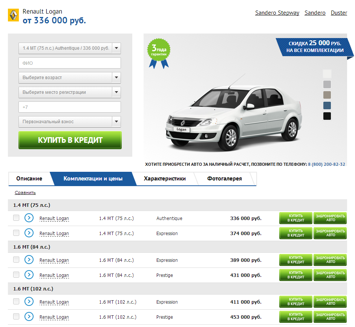Select the beige-gray car color swatch
Viewport: 355px width, 327px height.
[x=327, y=95]
